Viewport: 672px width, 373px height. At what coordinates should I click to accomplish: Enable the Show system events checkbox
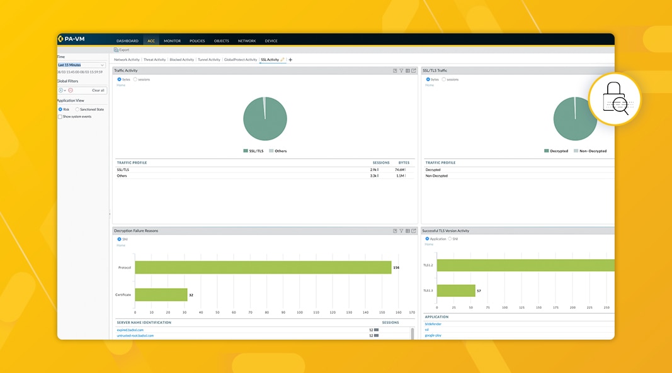click(x=60, y=116)
